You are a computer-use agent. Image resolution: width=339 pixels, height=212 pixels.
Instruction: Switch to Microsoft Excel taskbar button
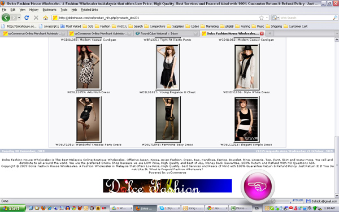240,208
